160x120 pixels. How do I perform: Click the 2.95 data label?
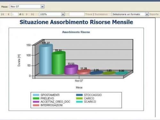(x=96, y=70)
